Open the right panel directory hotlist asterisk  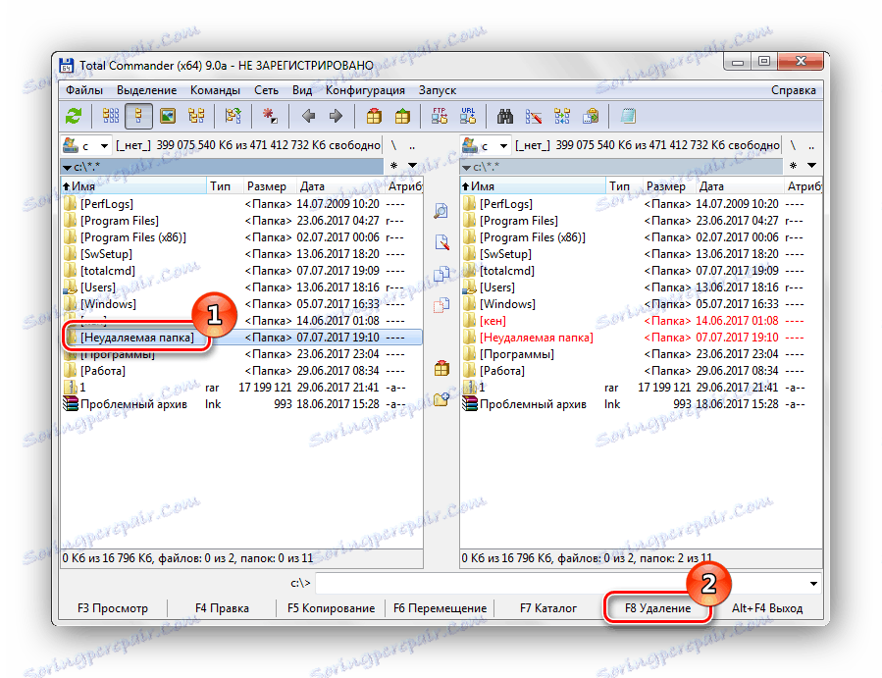[x=793, y=166]
